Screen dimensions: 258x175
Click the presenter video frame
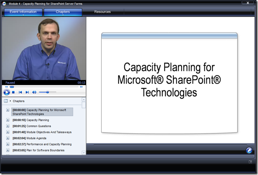click(x=44, y=48)
